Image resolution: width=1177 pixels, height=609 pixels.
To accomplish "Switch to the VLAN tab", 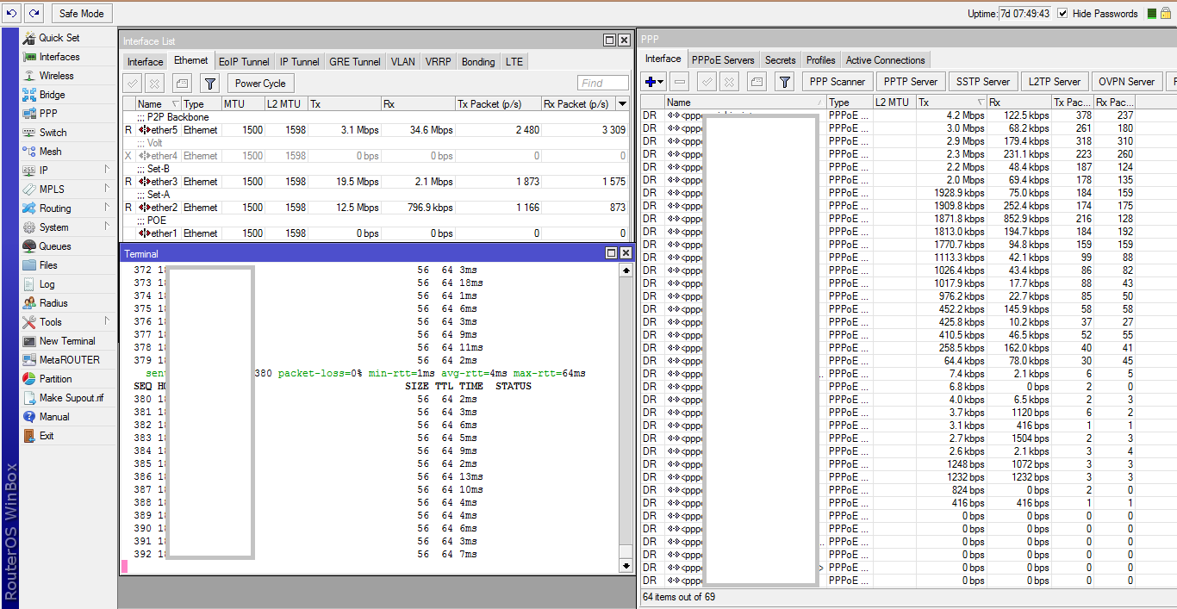I will click(x=402, y=62).
